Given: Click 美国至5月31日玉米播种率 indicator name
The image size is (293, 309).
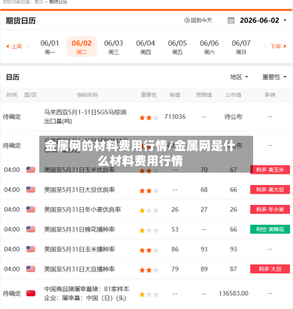Looking at the screenshot, I should (x=79, y=249).
